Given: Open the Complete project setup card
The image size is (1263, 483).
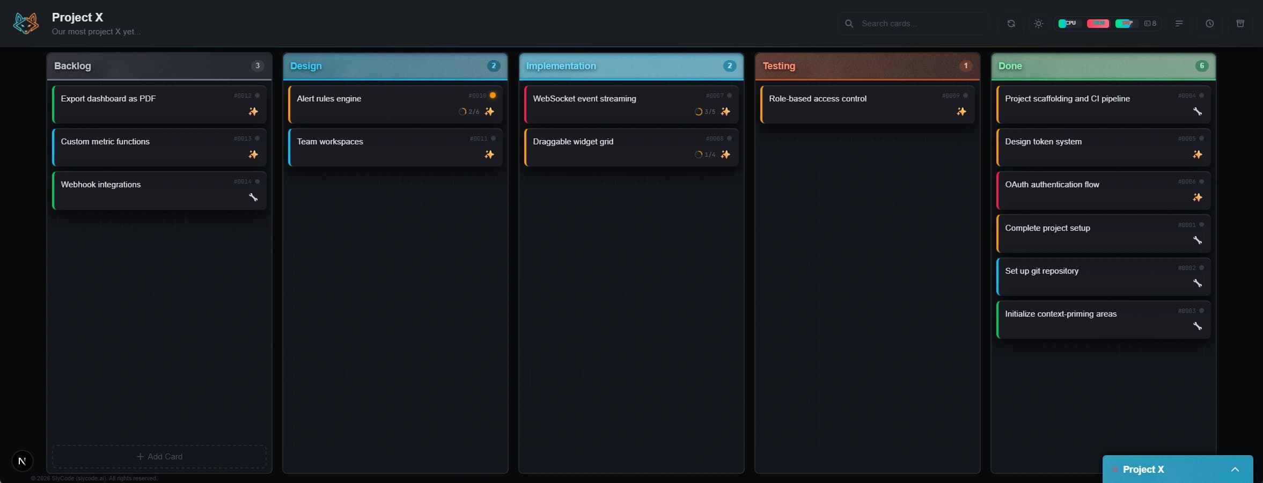Looking at the screenshot, I should coord(1104,233).
